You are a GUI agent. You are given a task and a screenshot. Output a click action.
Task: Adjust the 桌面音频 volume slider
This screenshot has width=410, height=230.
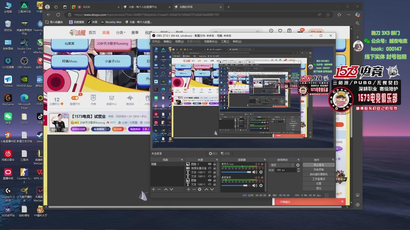click(x=236, y=186)
